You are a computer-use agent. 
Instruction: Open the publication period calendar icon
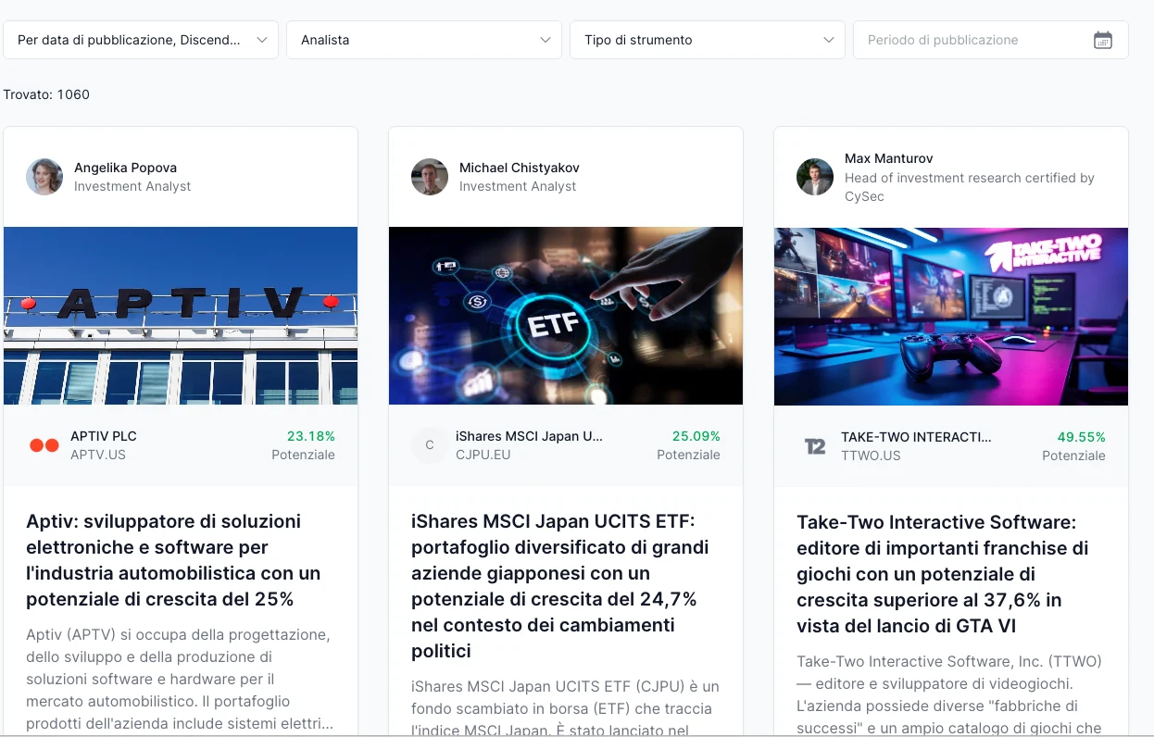1102,40
